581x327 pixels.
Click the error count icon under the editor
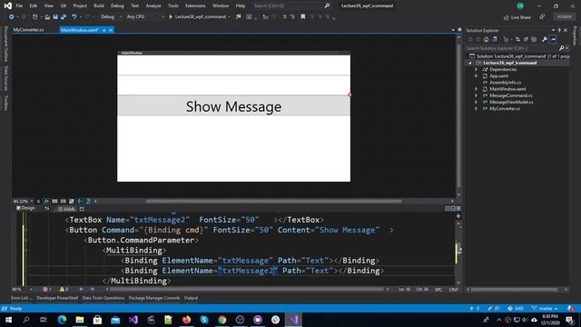(x=45, y=289)
